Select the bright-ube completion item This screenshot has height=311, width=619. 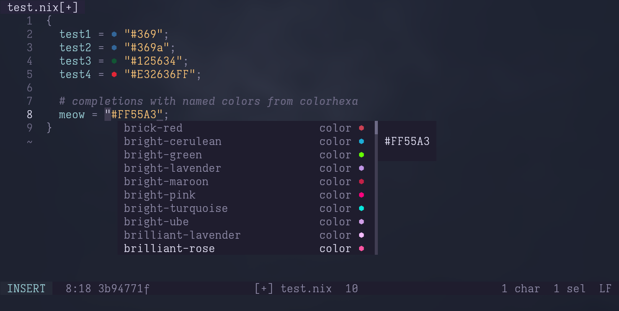coord(246,221)
